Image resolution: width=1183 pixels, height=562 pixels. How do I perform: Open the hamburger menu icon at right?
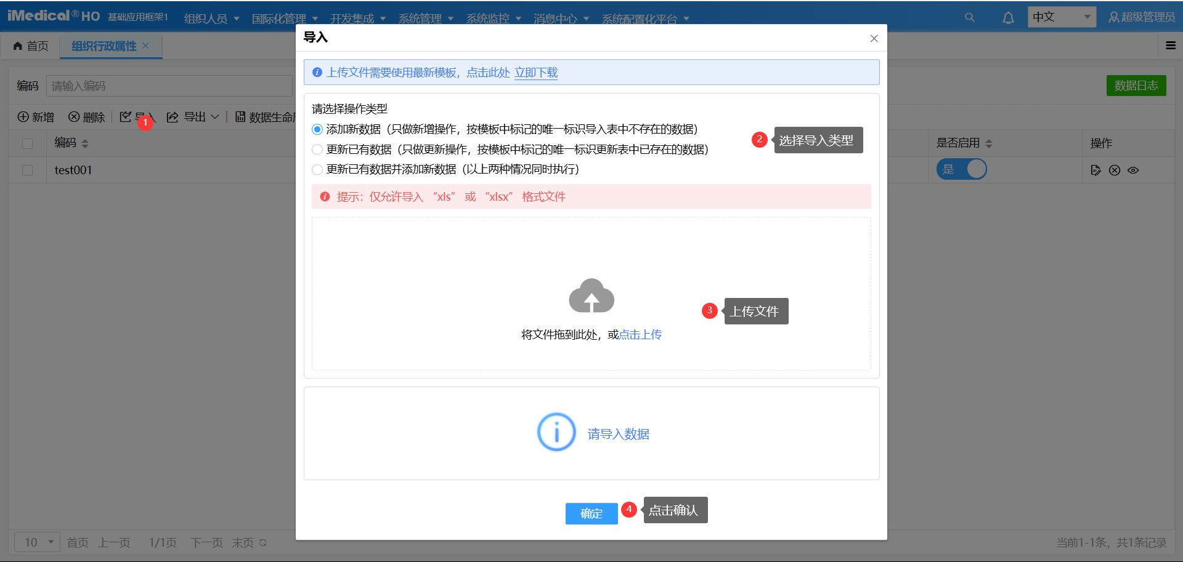[x=1171, y=45]
